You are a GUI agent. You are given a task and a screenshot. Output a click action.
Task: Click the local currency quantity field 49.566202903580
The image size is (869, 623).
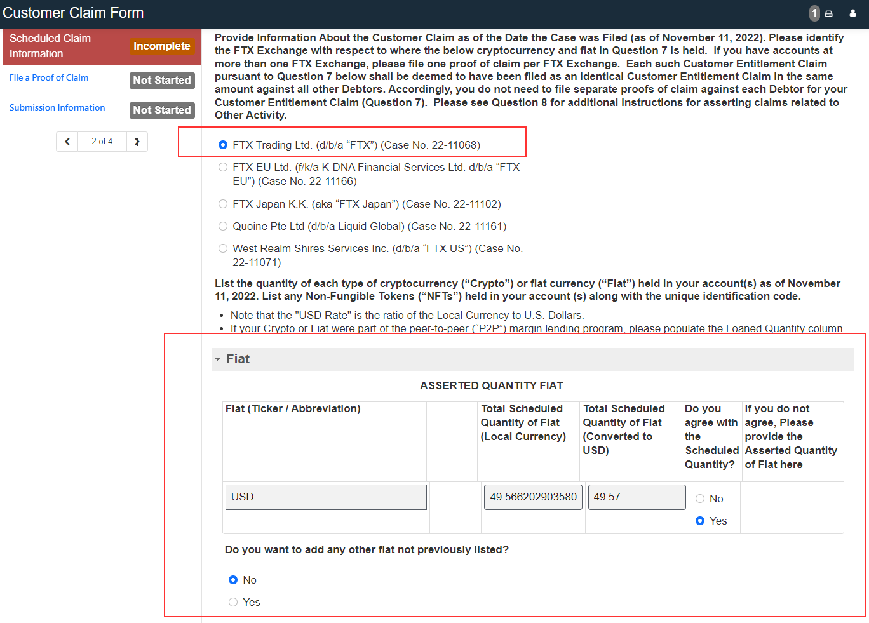click(x=533, y=497)
